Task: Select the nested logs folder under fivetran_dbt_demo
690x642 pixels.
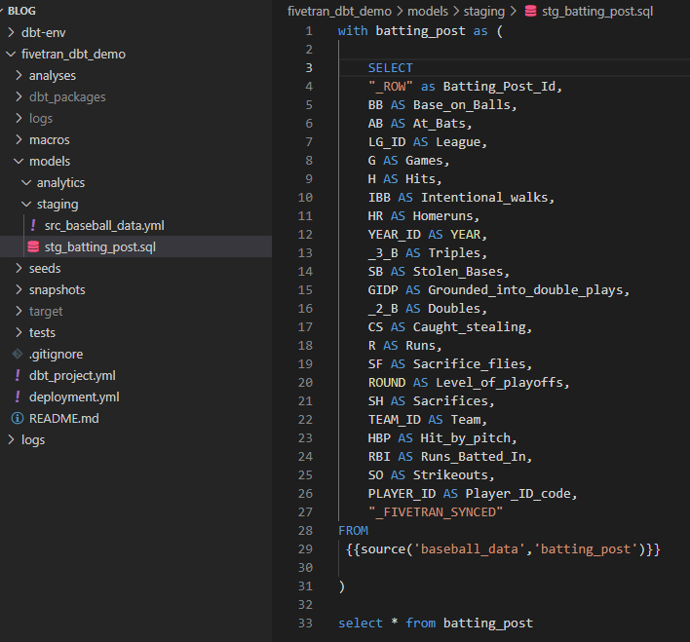Action: click(41, 119)
